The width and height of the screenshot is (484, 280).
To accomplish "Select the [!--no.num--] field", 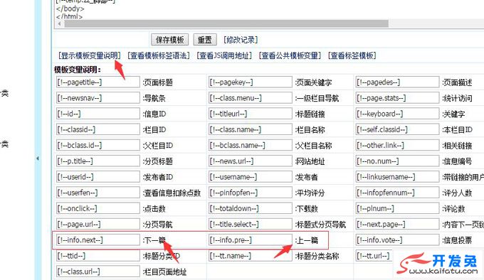I will pos(397,161).
